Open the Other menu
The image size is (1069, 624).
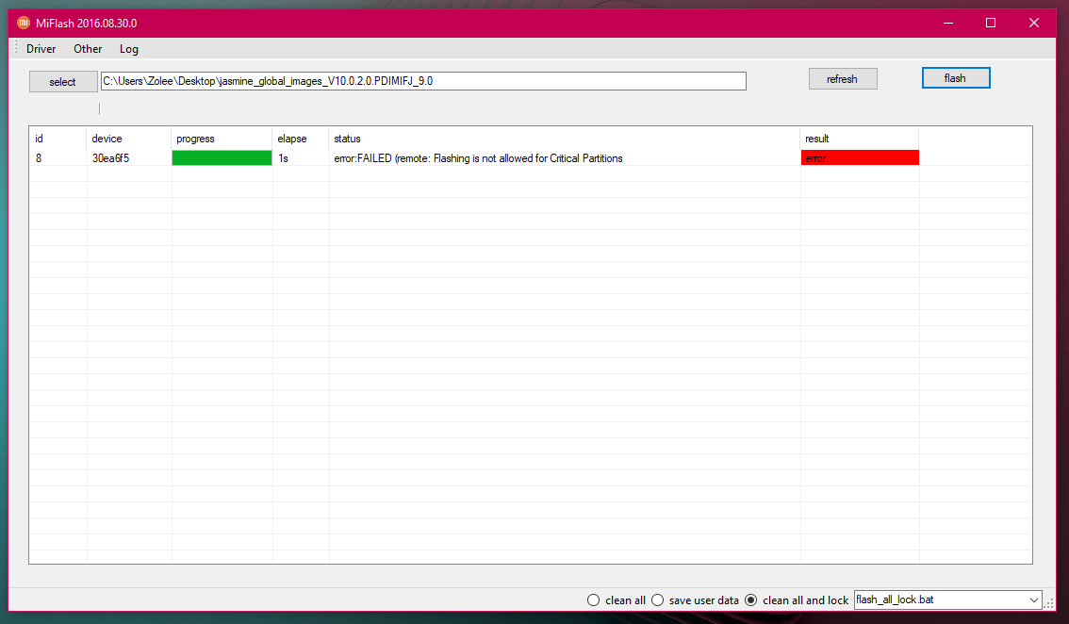point(88,49)
